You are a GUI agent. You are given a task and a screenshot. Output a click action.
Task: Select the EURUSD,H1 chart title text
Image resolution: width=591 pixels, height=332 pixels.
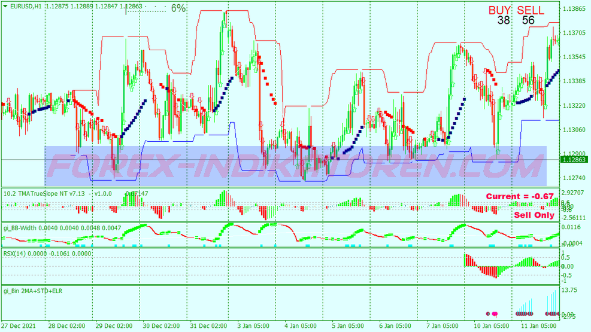26,7
